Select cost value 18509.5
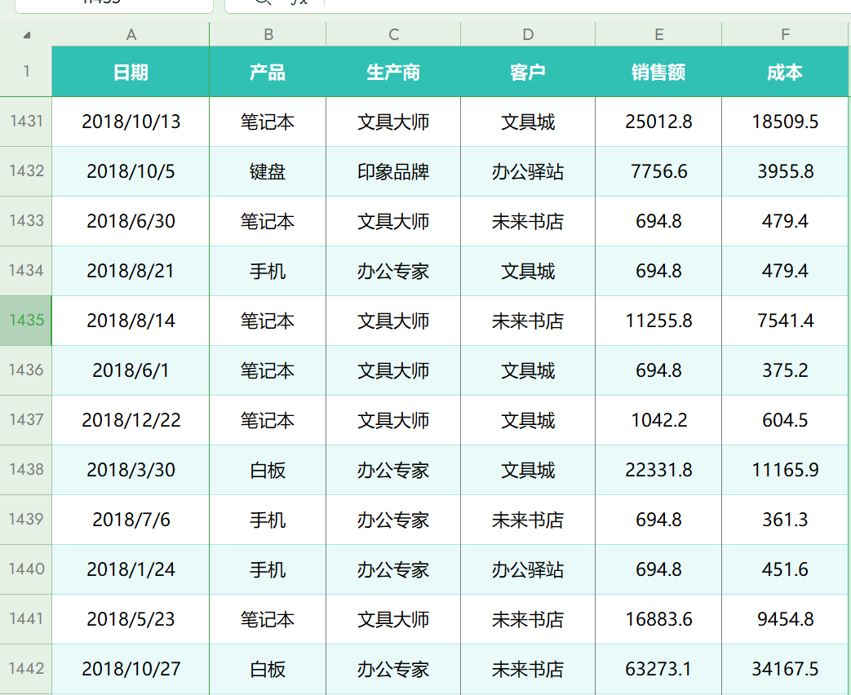 [x=786, y=122]
